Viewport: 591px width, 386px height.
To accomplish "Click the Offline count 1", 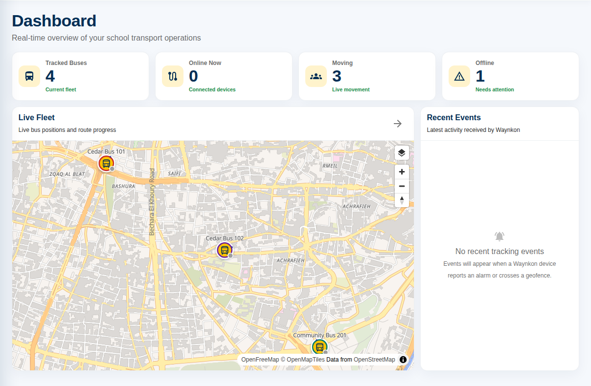I will tap(480, 76).
